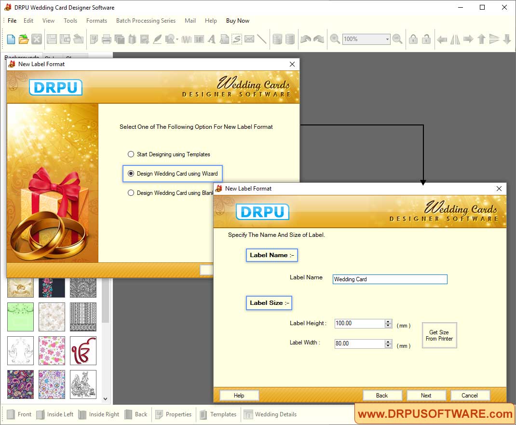Click the Envelope mail icon in toolbar
Screen dimensions: 516x425
(x=249, y=39)
